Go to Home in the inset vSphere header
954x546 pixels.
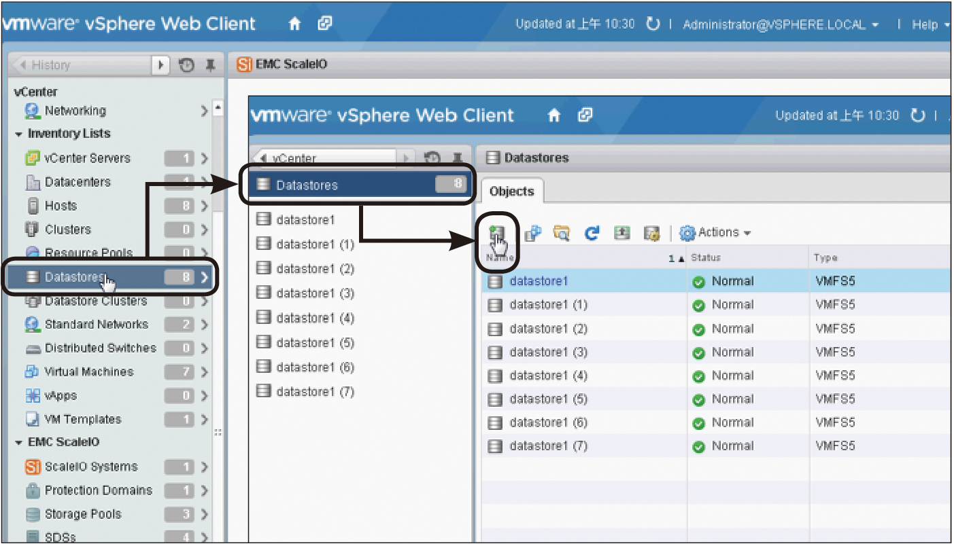coord(554,115)
